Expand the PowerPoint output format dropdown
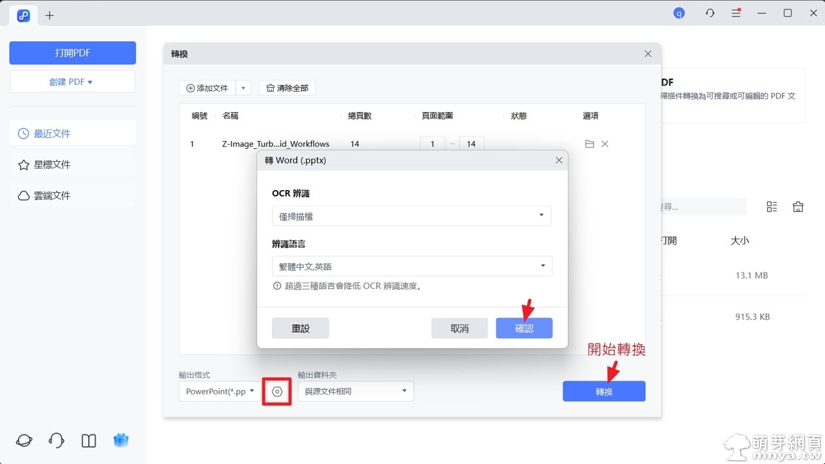 click(220, 391)
